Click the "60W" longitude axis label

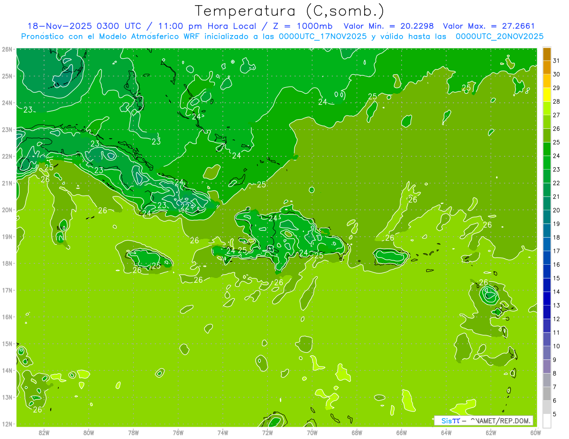click(535, 432)
